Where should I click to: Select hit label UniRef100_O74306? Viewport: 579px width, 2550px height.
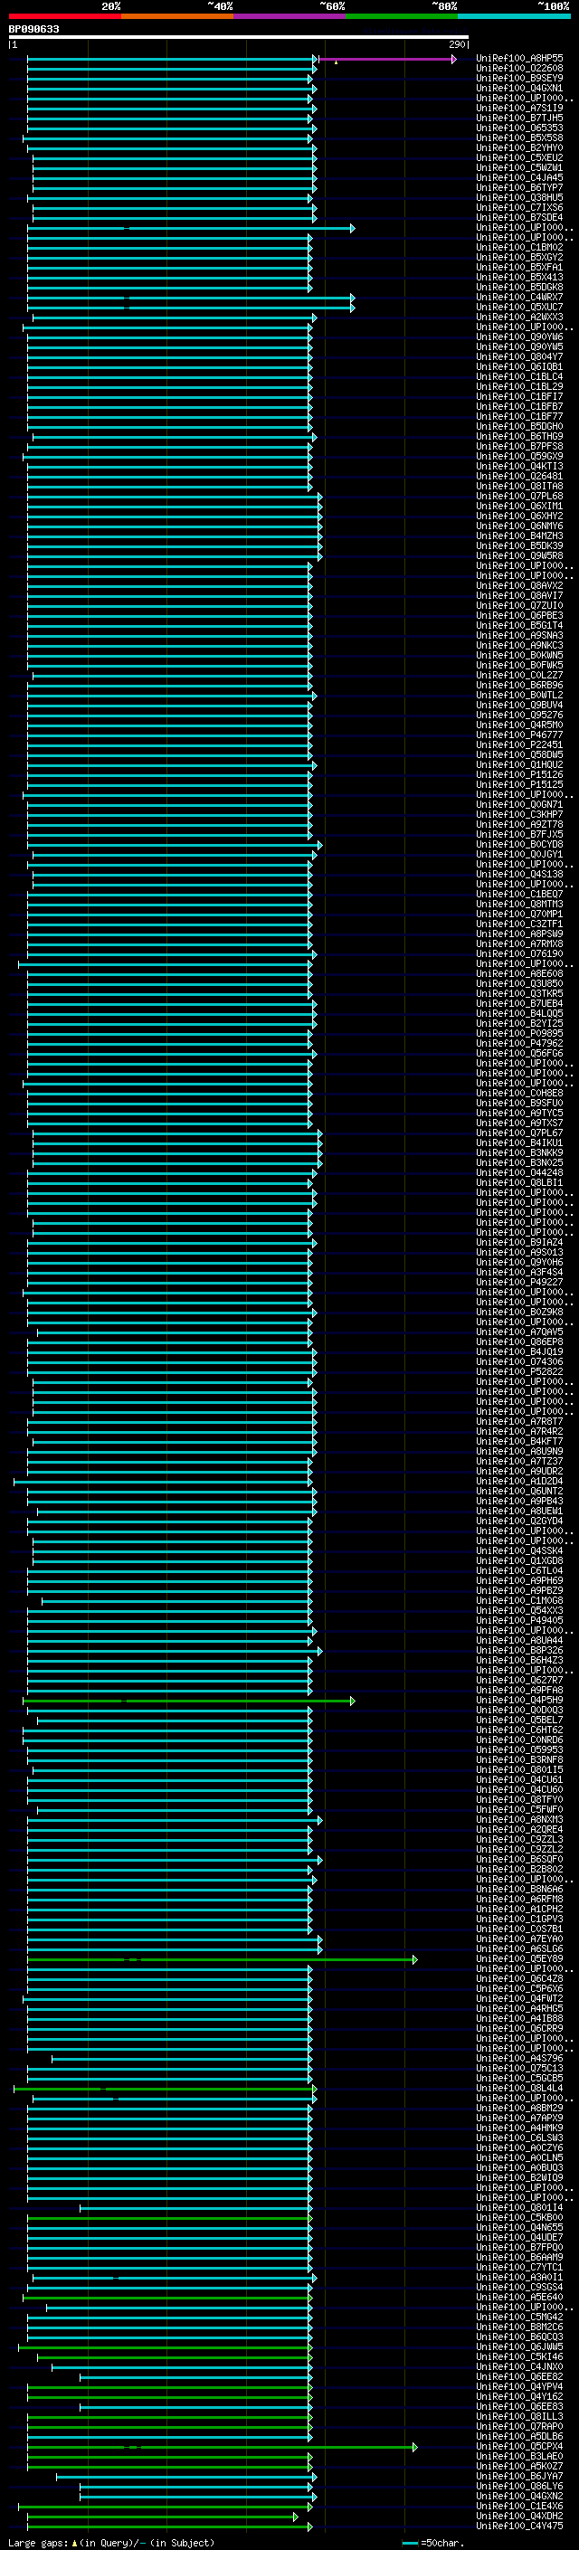coord(518,1362)
